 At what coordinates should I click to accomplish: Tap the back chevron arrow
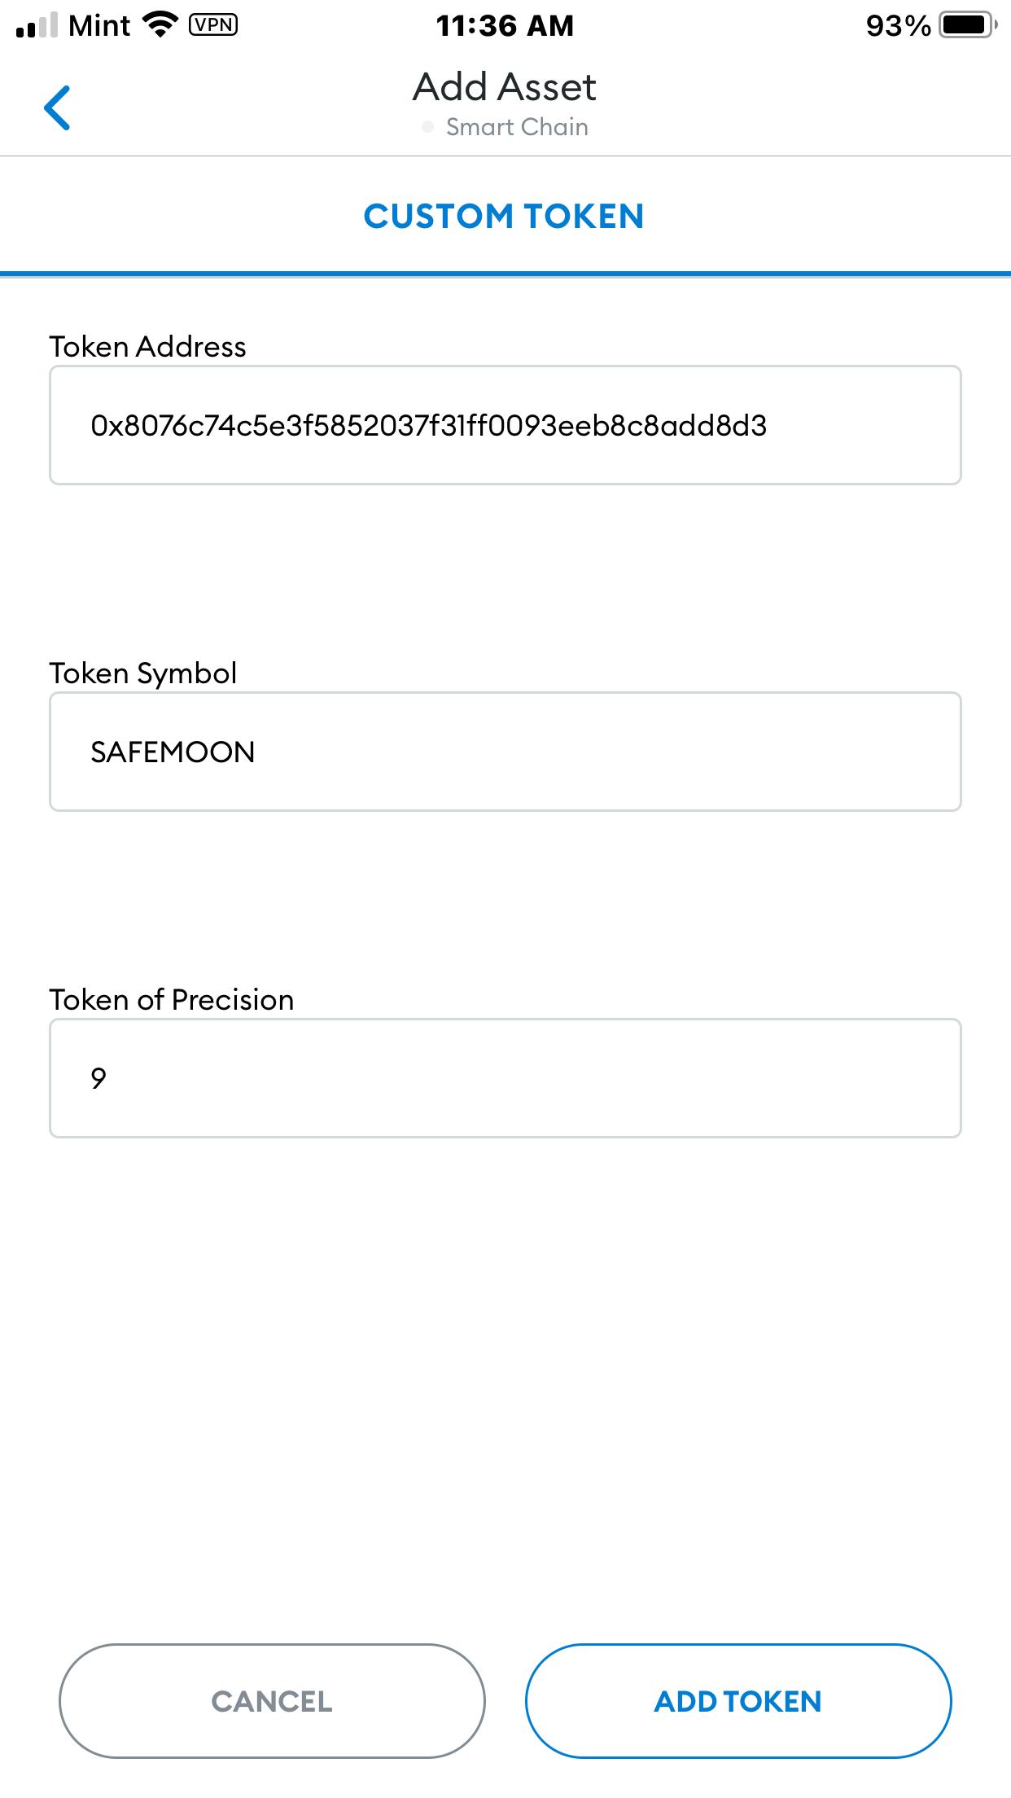(58, 107)
